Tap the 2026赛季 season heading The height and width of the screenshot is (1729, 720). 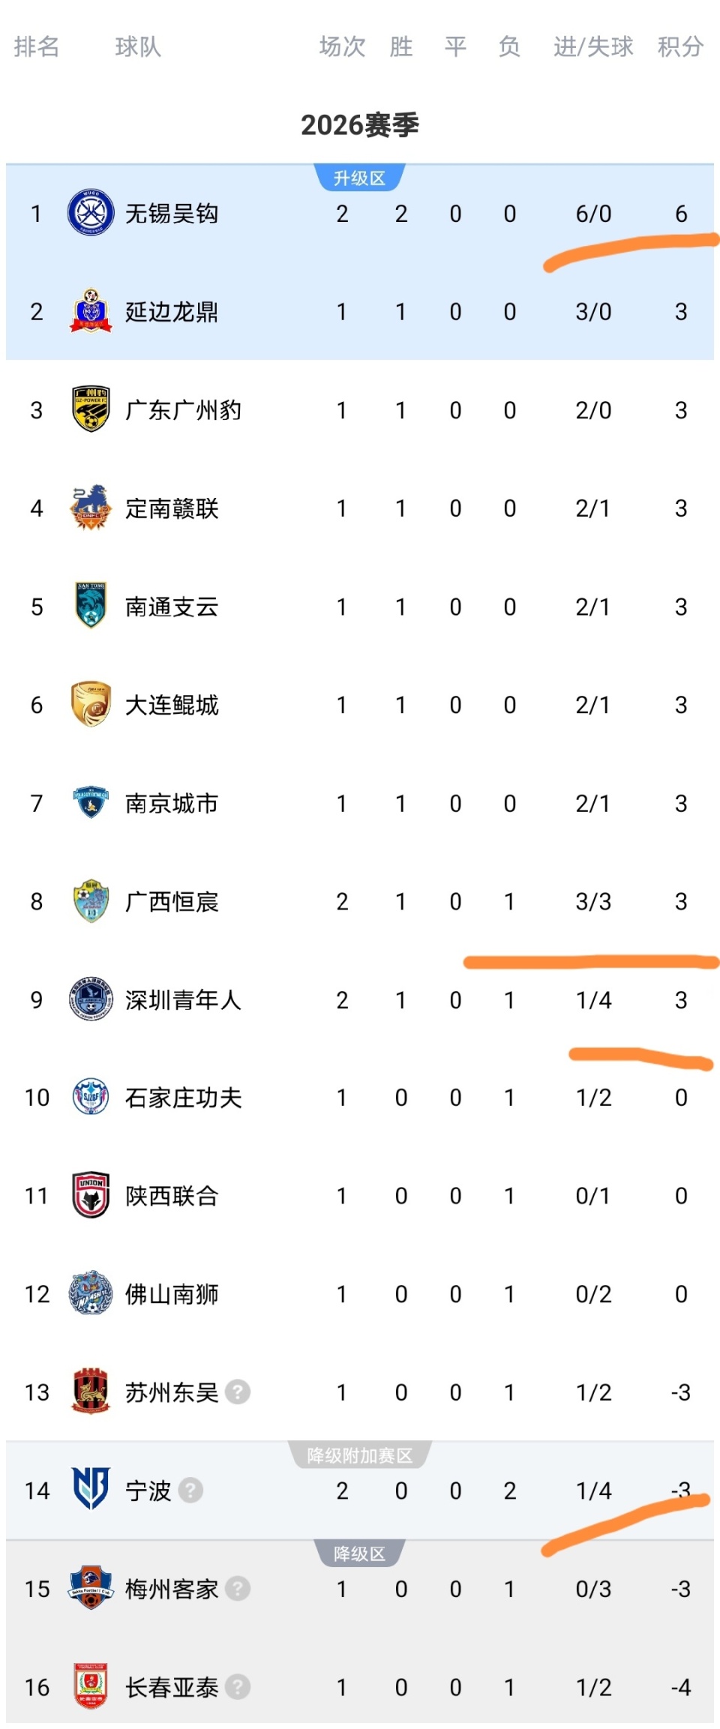(x=360, y=125)
